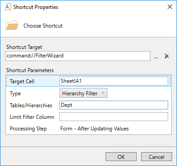This screenshot has height=166, width=177.
Task: Clear the shortcut target with X icon
Action: (167, 56)
